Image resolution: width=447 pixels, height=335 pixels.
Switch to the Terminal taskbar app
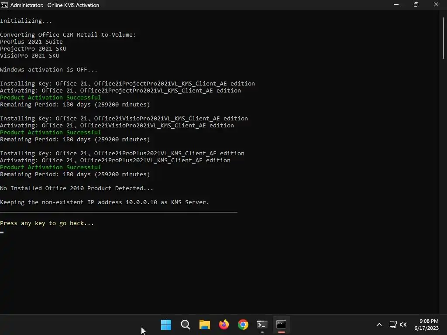[x=262, y=325]
